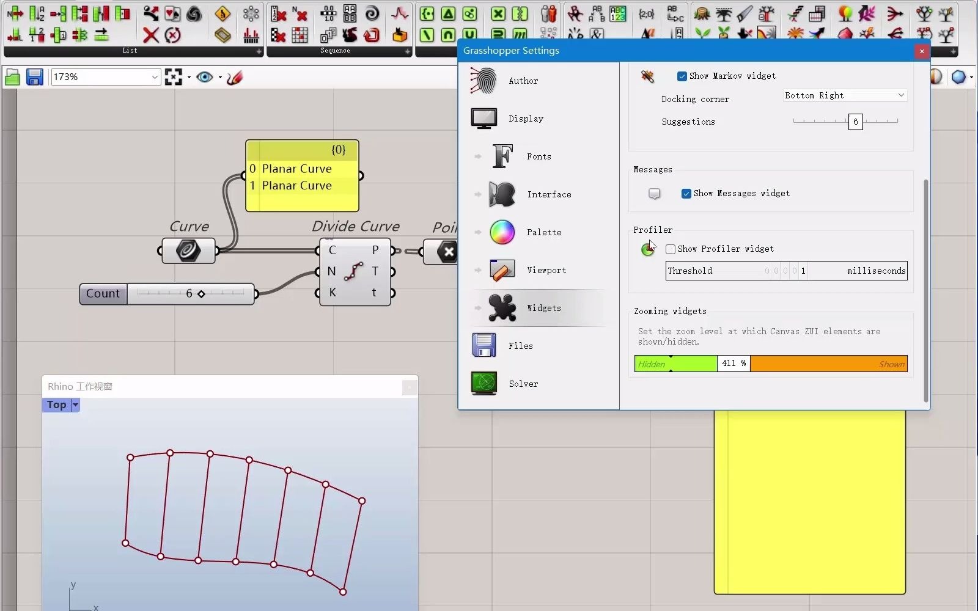Viewport: 978px width, 611px height.
Task: Select the yellow Planar Curve panel
Action: click(302, 176)
